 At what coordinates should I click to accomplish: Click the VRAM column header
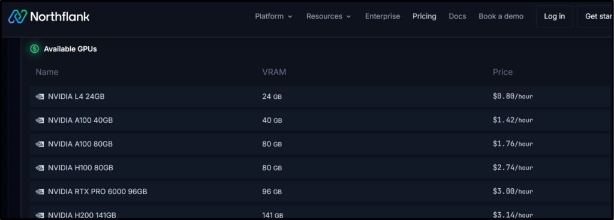click(274, 72)
